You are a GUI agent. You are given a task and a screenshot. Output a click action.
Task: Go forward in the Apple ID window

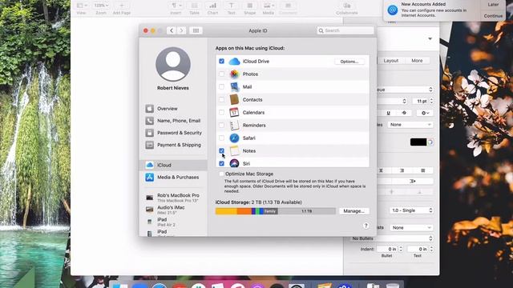click(181, 30)
